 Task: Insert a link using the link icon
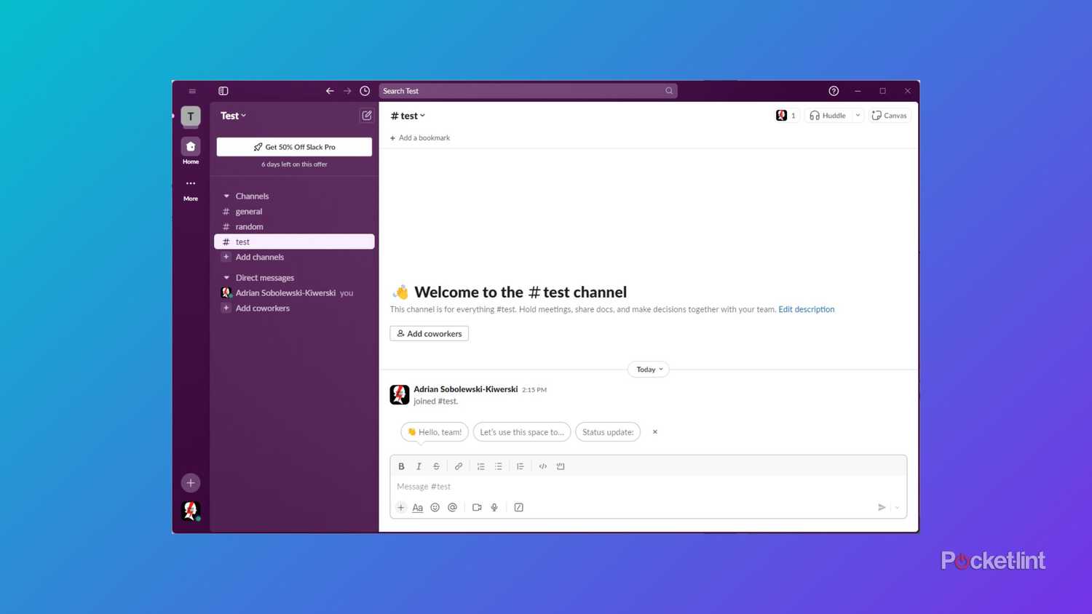[459, 466]
